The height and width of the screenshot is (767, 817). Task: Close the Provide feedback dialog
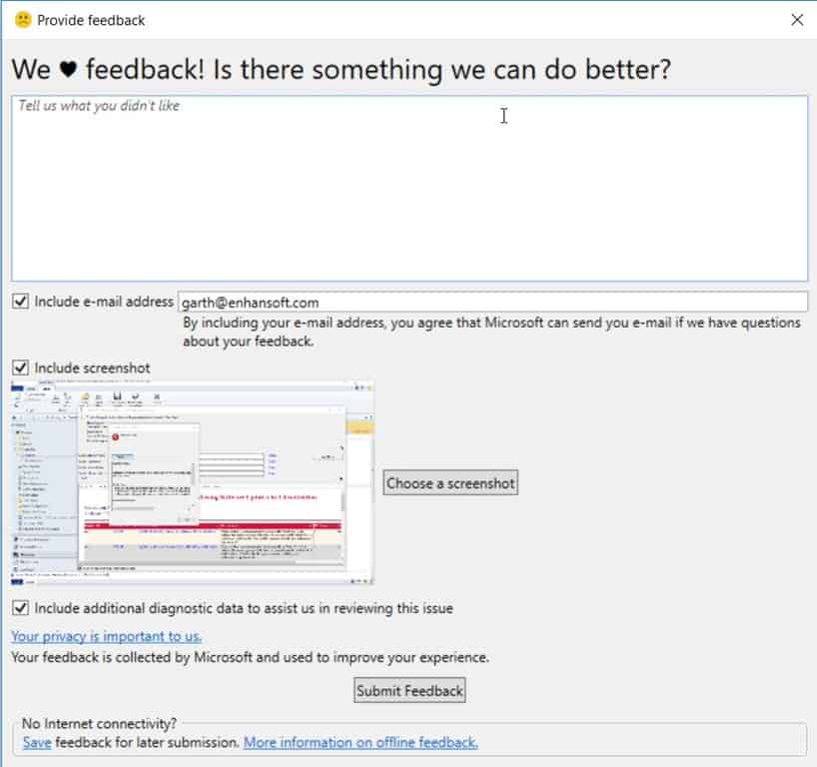(796, 20)
